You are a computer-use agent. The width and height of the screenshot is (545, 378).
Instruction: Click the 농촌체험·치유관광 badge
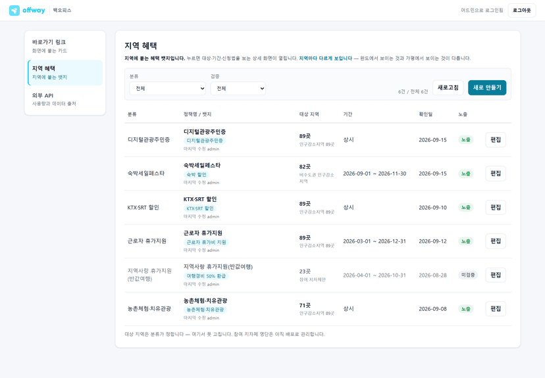(x=205, y=310)
